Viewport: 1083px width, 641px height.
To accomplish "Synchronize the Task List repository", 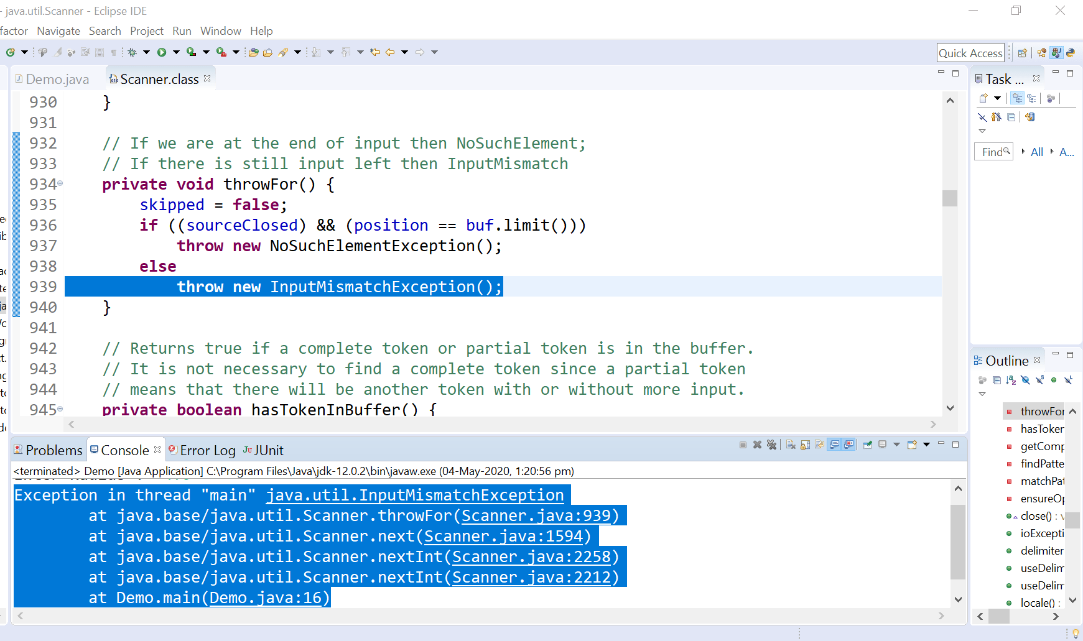I will [1030, 118].
